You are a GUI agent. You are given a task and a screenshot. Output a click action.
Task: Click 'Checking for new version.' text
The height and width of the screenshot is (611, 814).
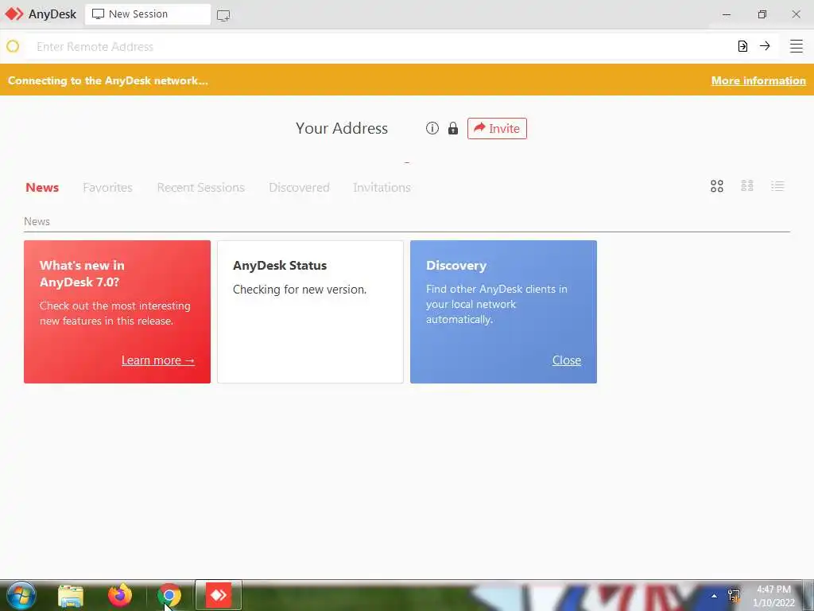(300, 290)
